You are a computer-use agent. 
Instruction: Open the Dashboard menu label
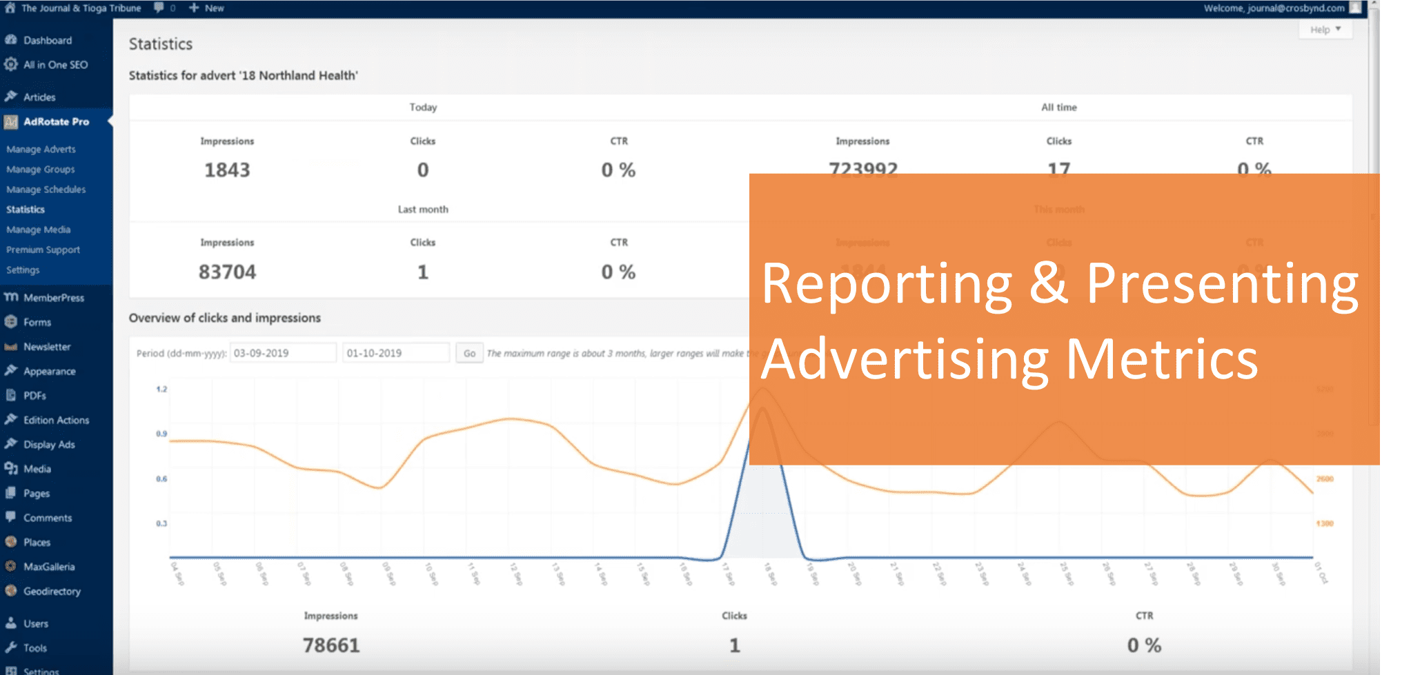point(48,40)
